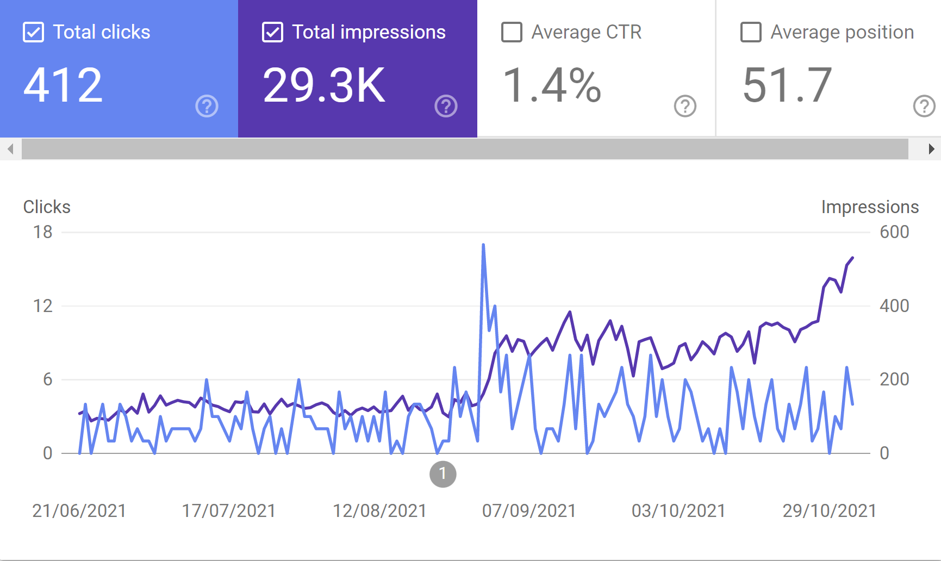The width and height of the screenshot is (941, 561).
Task: Click the tallest clicks spike in the chart
Action: pyautogui.click(x=483, y=246)
